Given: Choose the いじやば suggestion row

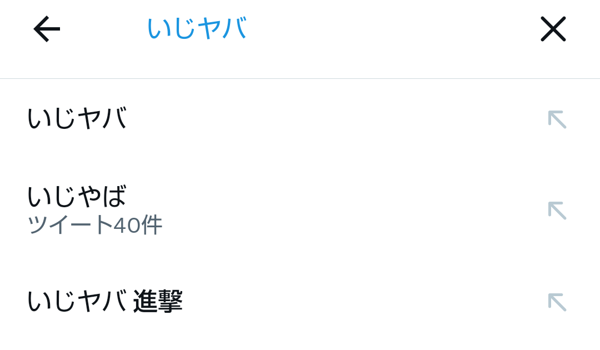Looking at the screenshot, I should point(300,210).
